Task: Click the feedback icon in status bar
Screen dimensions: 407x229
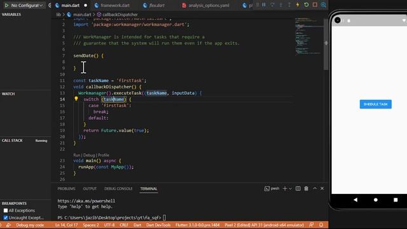Action: (312, 225)
